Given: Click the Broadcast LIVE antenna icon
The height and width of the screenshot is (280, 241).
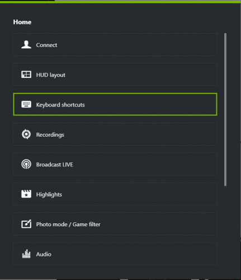Looking at the screenshot, I should tap(26, 164).
